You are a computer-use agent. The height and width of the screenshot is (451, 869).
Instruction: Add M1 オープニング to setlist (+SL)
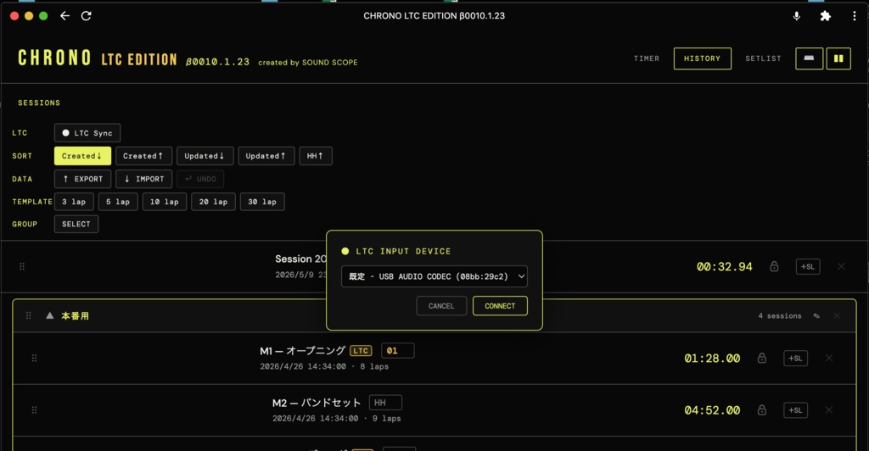coord(796,359)
